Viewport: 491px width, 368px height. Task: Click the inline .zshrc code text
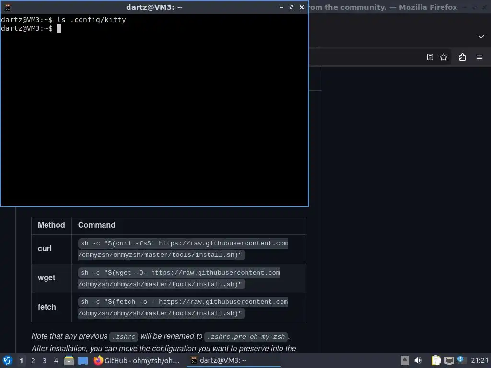coord(124,337)
